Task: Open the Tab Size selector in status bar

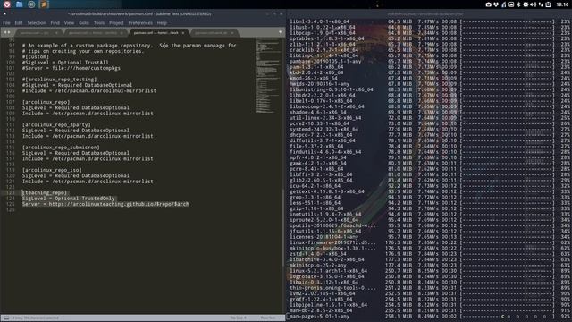Action: tap(239, 318)
